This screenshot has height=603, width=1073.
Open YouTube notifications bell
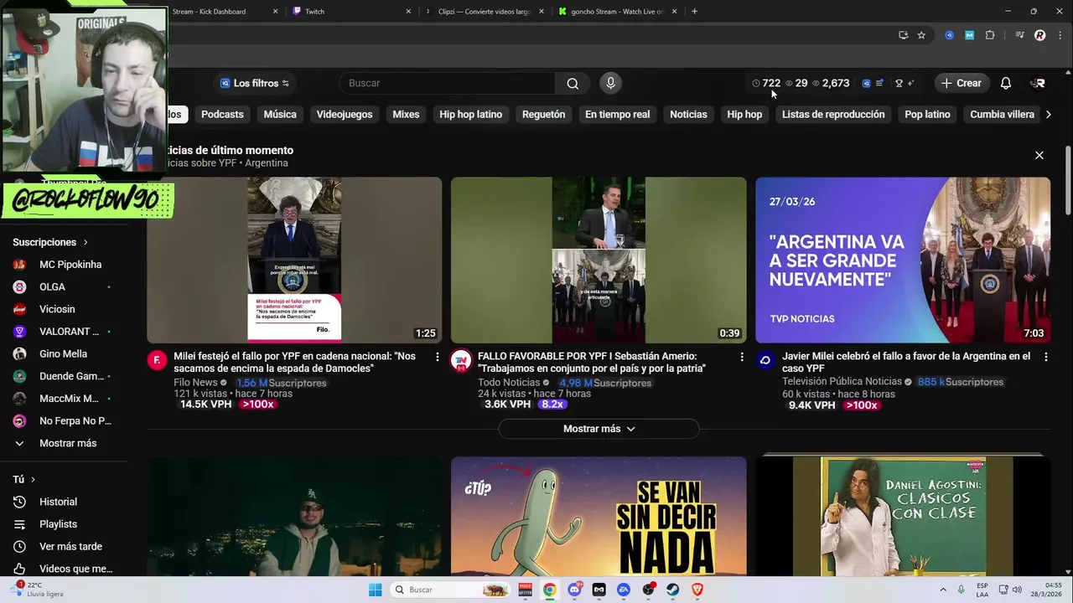point(1006,83)
